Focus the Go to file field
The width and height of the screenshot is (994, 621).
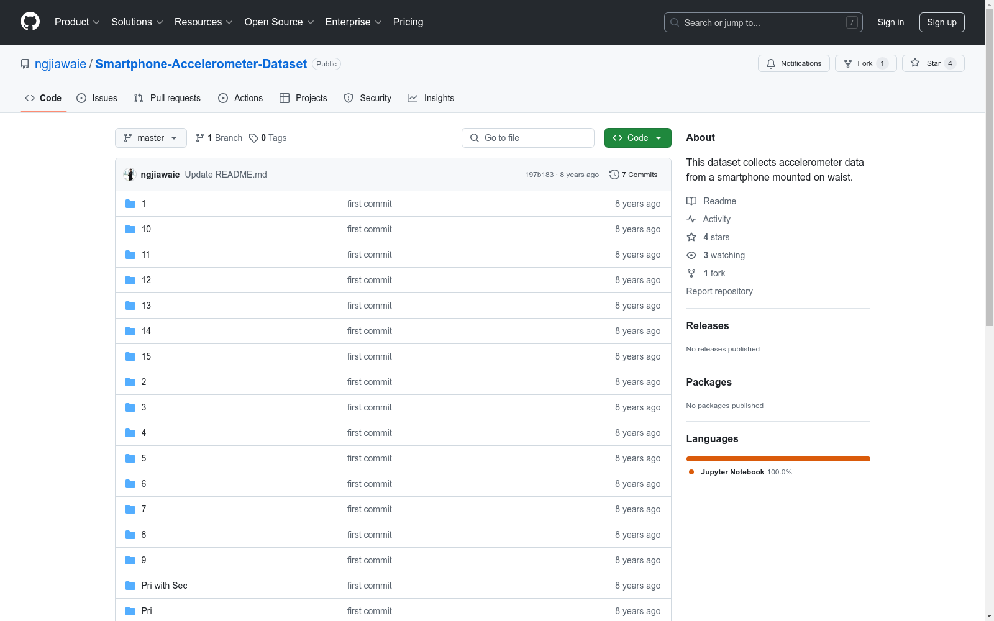(x=528, y=138)
